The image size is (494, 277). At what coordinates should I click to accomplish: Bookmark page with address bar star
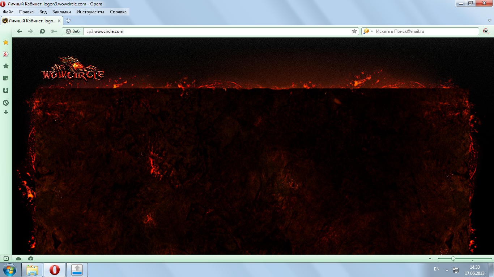point(354,31)
